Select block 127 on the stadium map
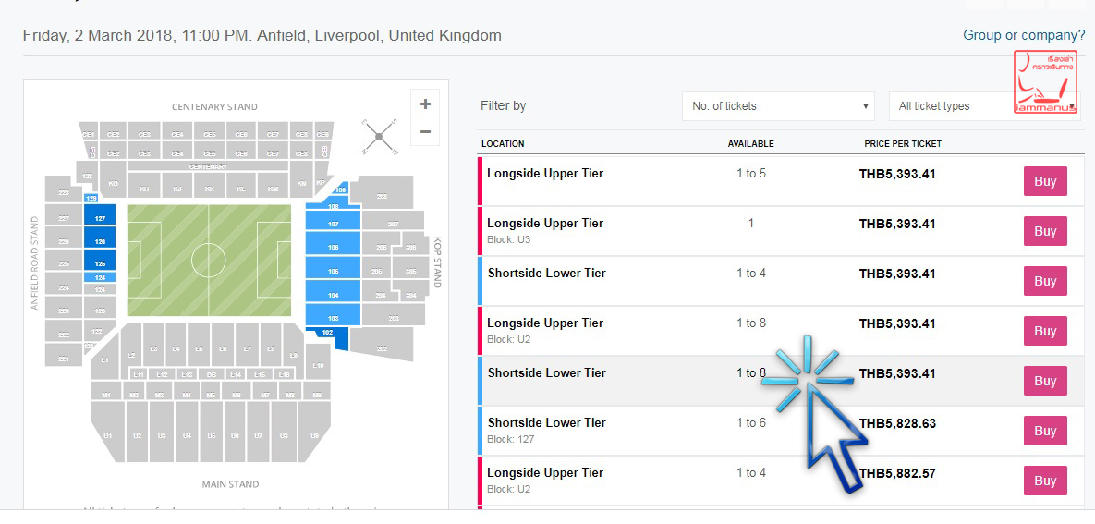 100,219
